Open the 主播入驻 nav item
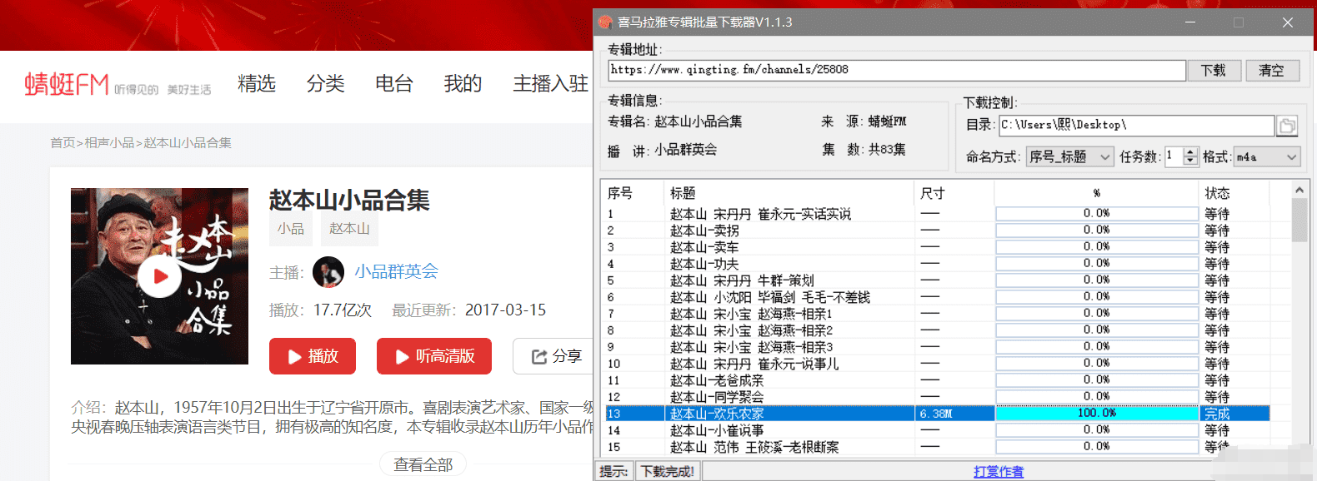The width and height of the screenshot is (1317, 481). click(x=551, y=83)
